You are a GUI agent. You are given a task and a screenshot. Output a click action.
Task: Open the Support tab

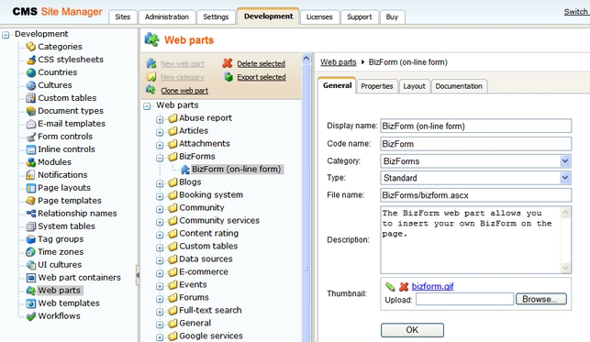tap(360, 17)
